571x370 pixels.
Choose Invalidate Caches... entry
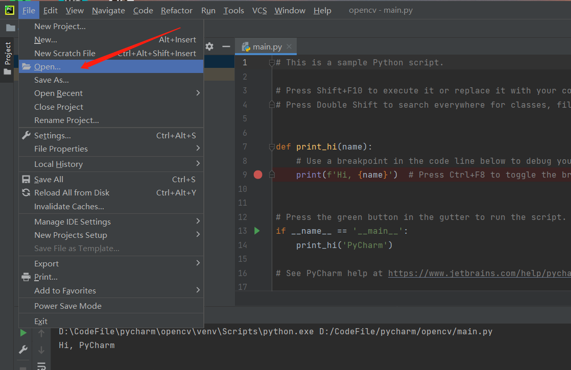click(x=111, y=206)
